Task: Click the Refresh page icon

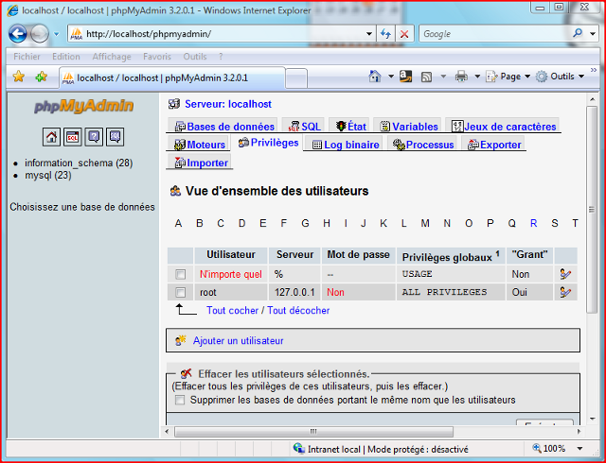Action: point(385,34)
